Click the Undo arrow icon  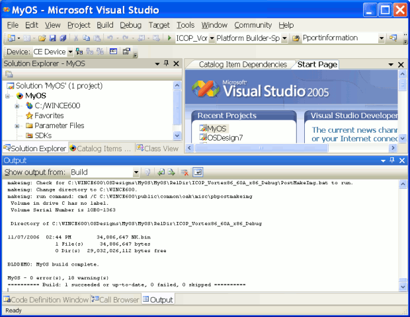tap(110, 38)
